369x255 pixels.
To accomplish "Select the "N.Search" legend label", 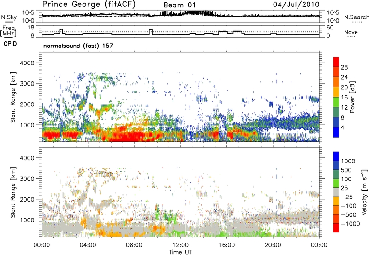I will point(356,17).
